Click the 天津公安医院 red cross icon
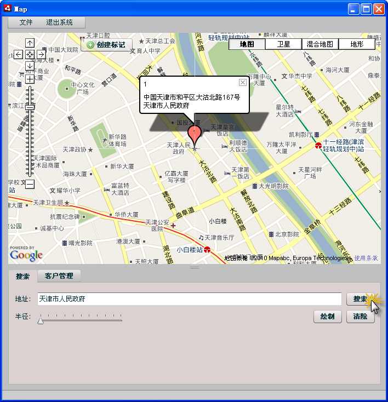The width and height of the screenshot is (388, 402). click(173, 225)
